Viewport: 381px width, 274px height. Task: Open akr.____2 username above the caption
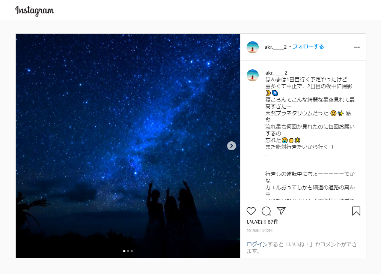click(276, 73)
